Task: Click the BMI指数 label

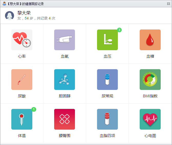Action: 150,96
